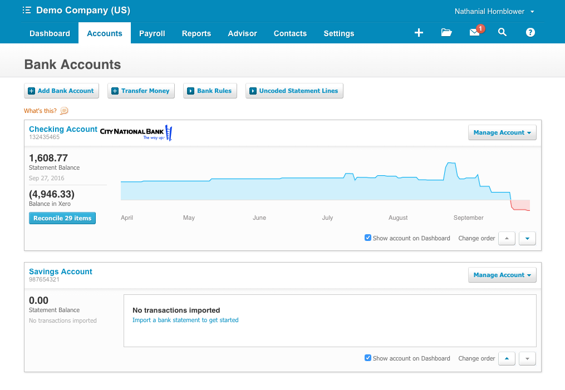Open the files folder icon in header

(446, 33)
